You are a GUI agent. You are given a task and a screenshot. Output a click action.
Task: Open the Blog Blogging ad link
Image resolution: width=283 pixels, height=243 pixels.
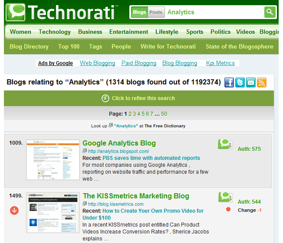pyautogui.click(x=180, y=63)
